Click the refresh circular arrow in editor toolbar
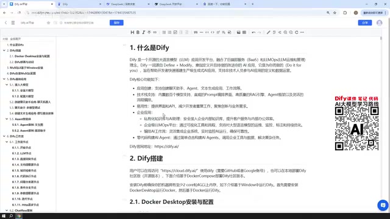The width and height of the screenshot is (390, 219). [x=297, y=32]
